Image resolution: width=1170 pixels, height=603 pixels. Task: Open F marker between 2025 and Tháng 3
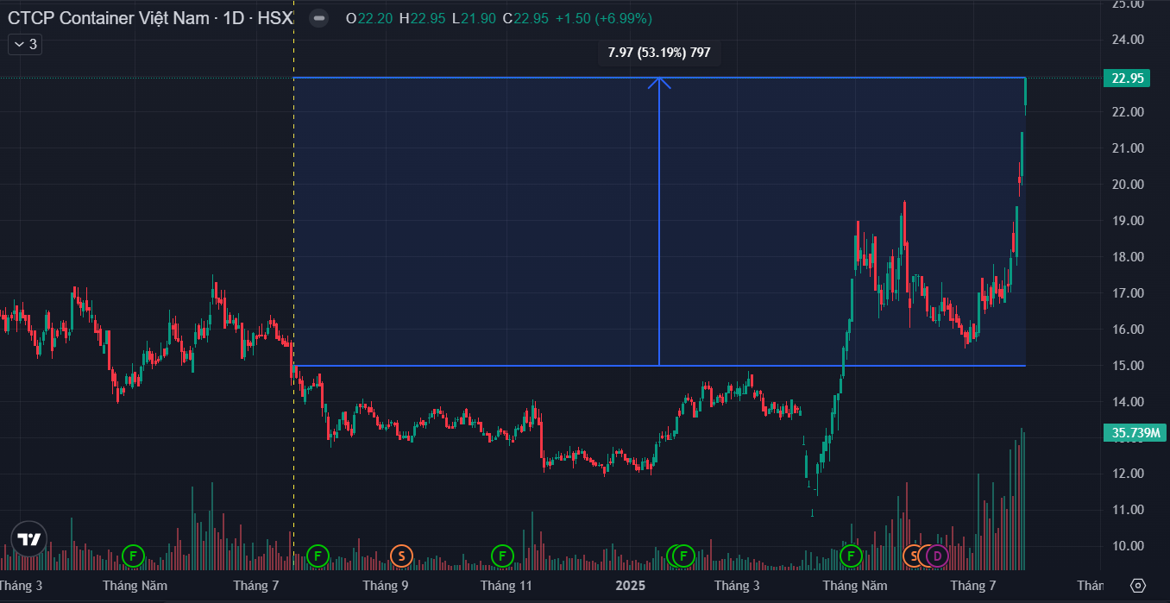(684, 556)
